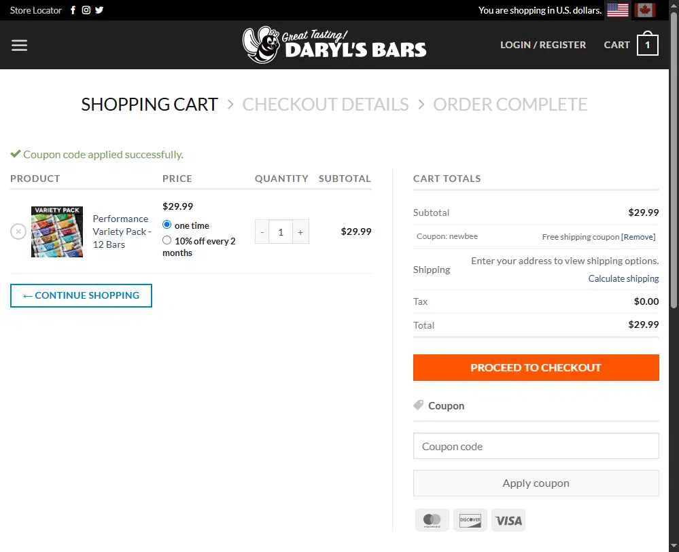The width and height of the screenshot is (679, 552).
Task: Open the Facebook social link
Action: 73,10
